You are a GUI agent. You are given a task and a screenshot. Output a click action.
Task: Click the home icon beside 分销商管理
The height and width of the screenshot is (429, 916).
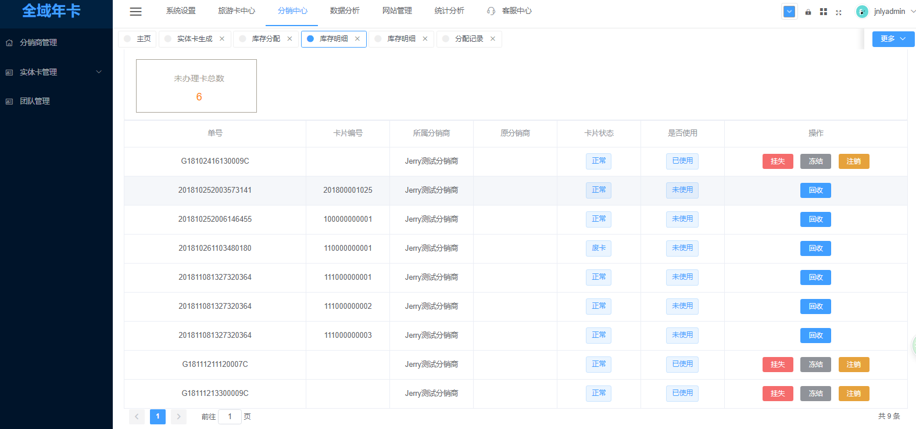(9, 43)
